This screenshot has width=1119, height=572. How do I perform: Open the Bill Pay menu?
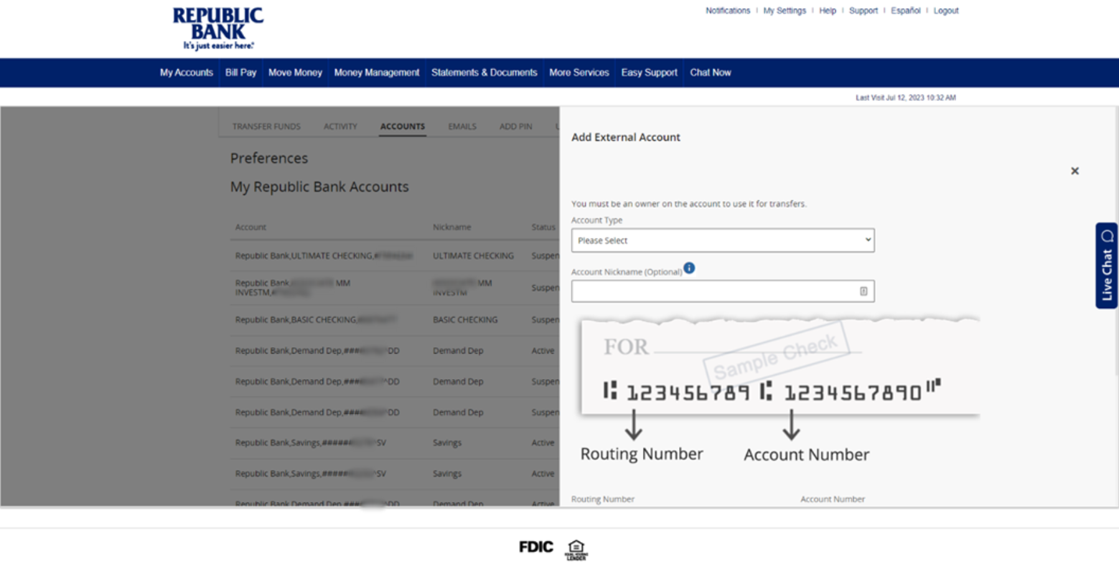tap(241, 73)
